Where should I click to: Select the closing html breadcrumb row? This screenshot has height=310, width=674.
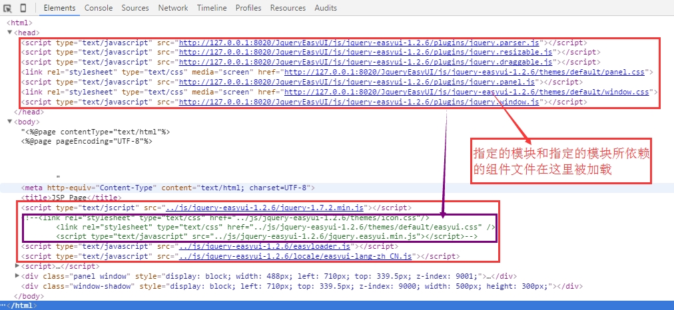pos(337,306)
